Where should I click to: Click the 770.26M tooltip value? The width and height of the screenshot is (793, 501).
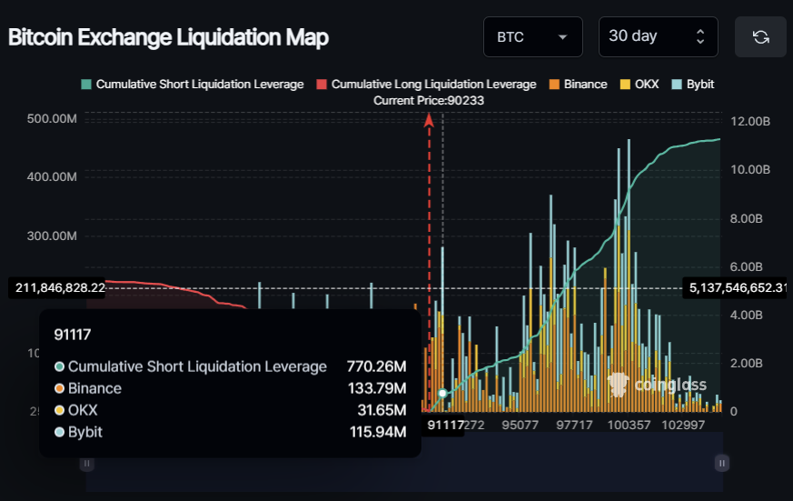click(376, 366)
